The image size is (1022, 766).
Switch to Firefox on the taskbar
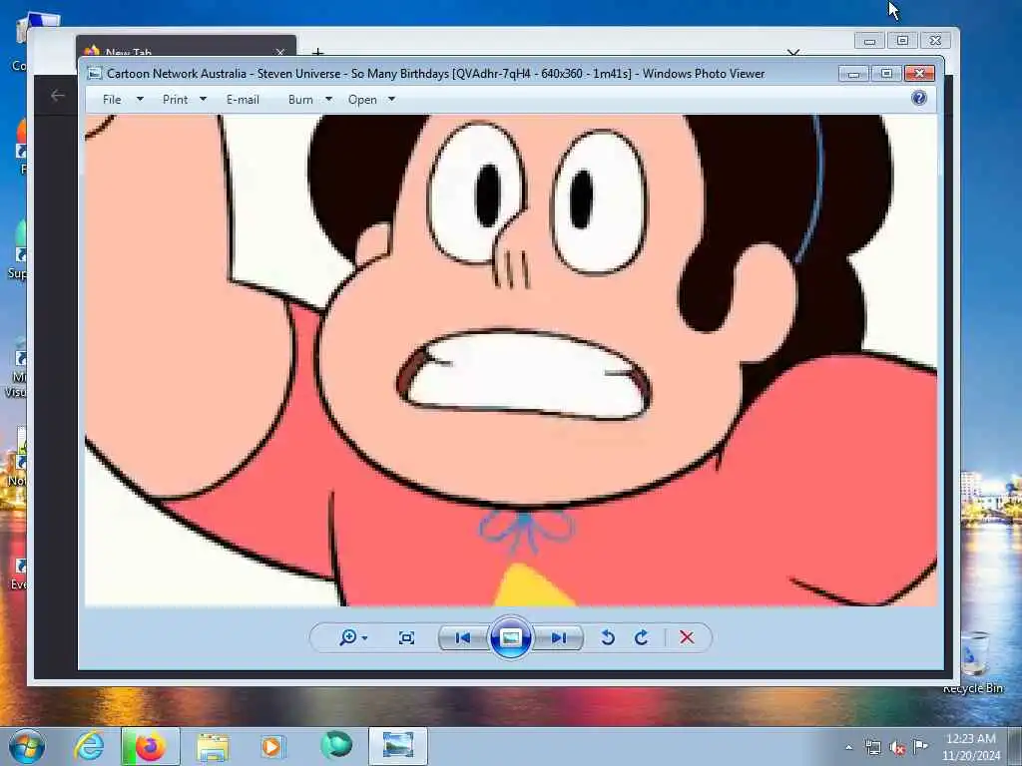(x=150, y=746)
